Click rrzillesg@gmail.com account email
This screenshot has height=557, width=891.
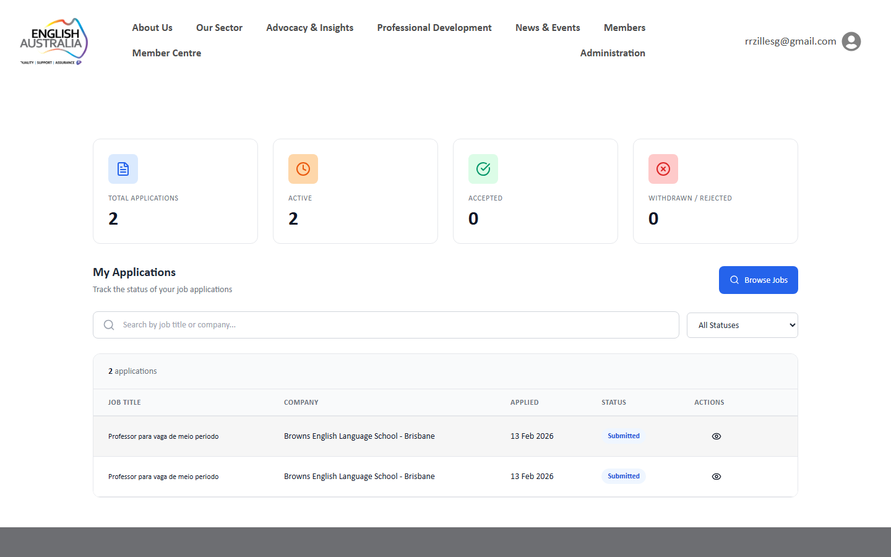pos(791,41)
